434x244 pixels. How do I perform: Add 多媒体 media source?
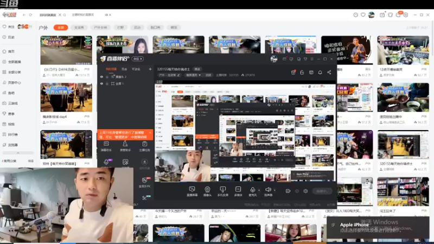pyautogui.click(x=238, y=191)
